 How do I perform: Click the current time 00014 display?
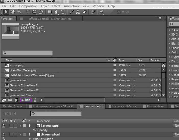click(x=10, y=114)
